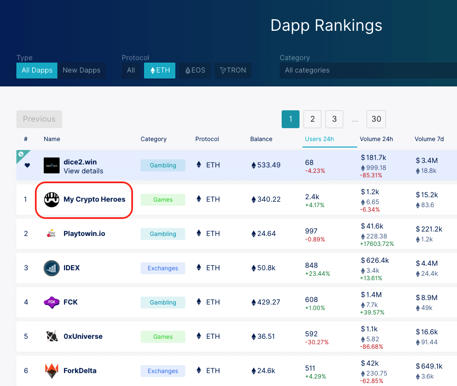Image resolution: width=457 pixels, height=386 pixels.
Task: Go to page 3 of rankings
Action: pos(334,119)
